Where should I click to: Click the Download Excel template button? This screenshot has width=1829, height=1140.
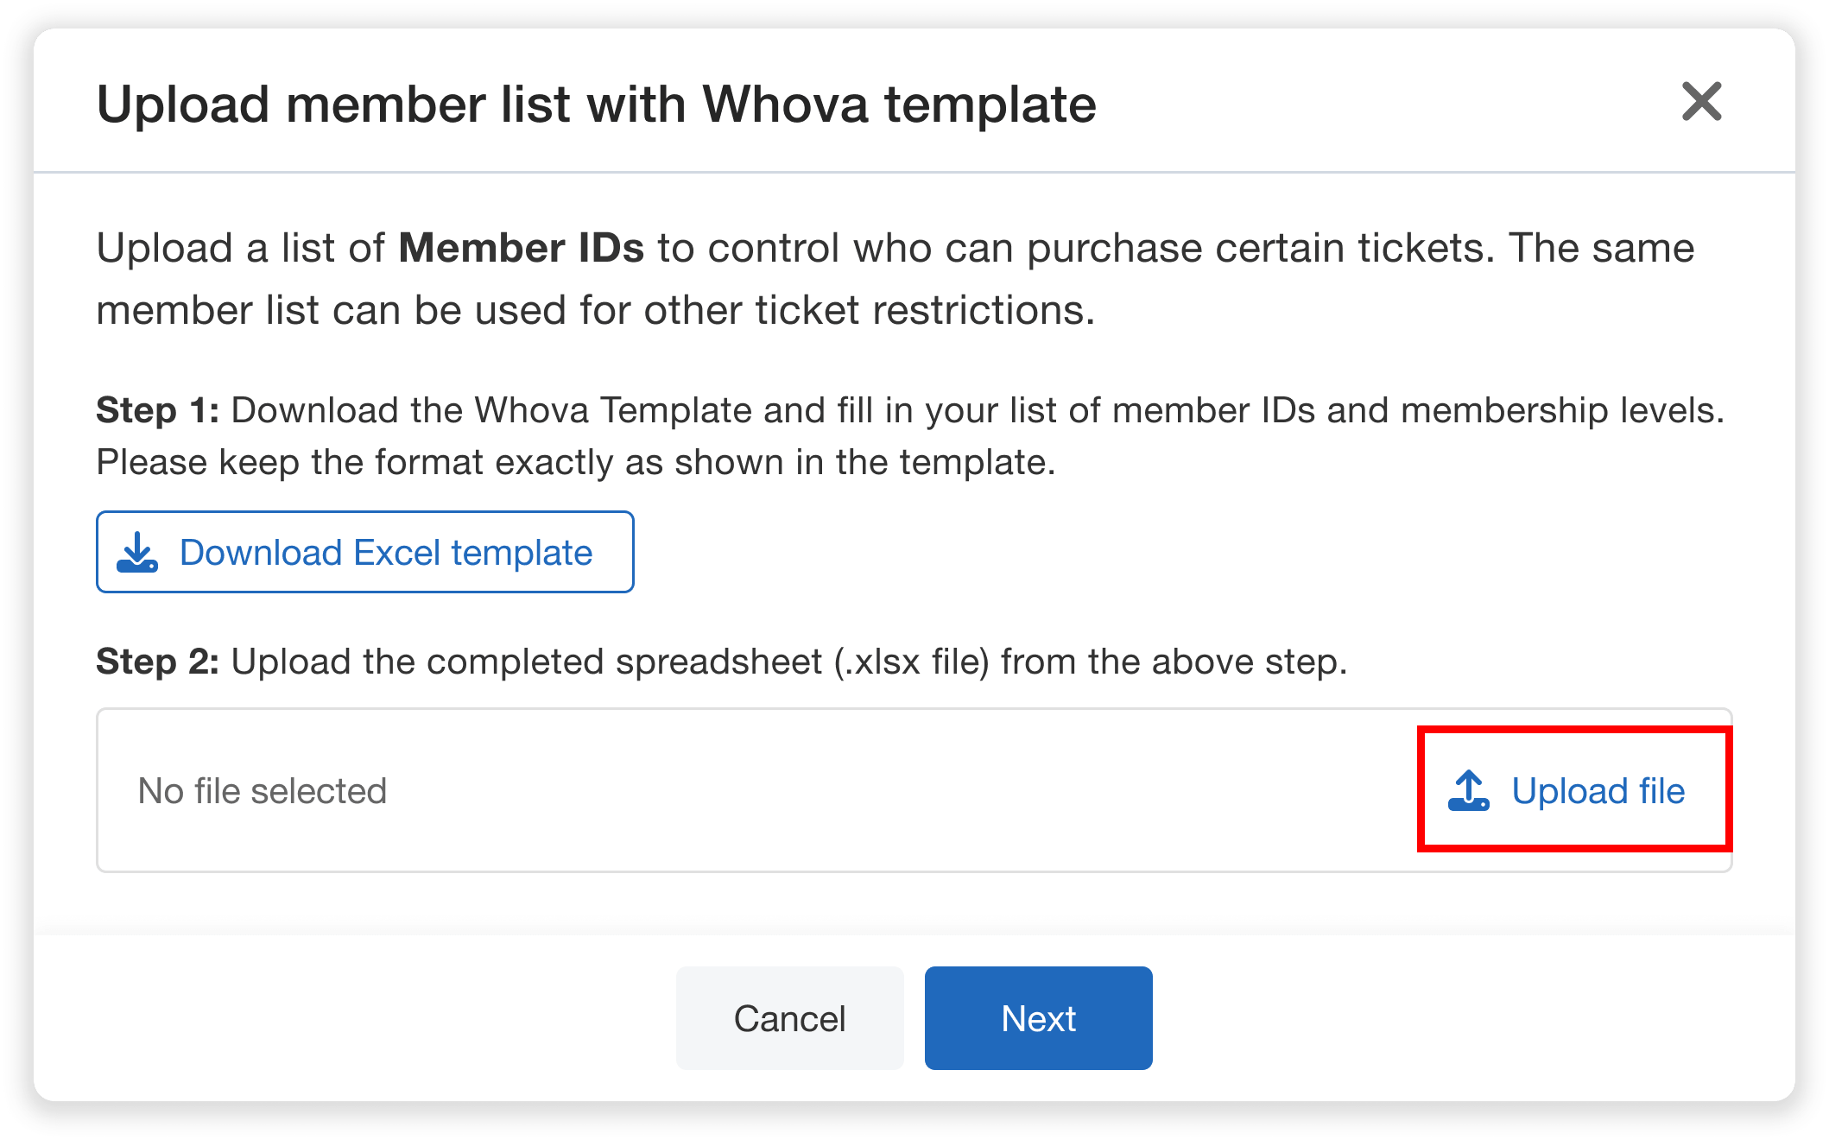pyautogui.click(x=364, y=552)
